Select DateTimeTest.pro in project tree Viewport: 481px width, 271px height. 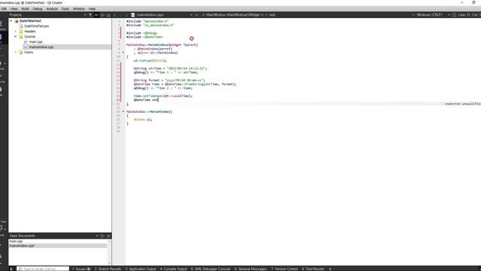pos(36,26)
